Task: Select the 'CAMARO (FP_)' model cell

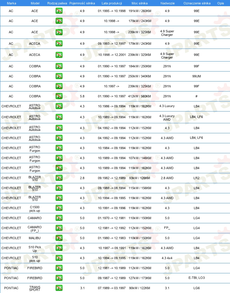Action: [x=35, y=229]
